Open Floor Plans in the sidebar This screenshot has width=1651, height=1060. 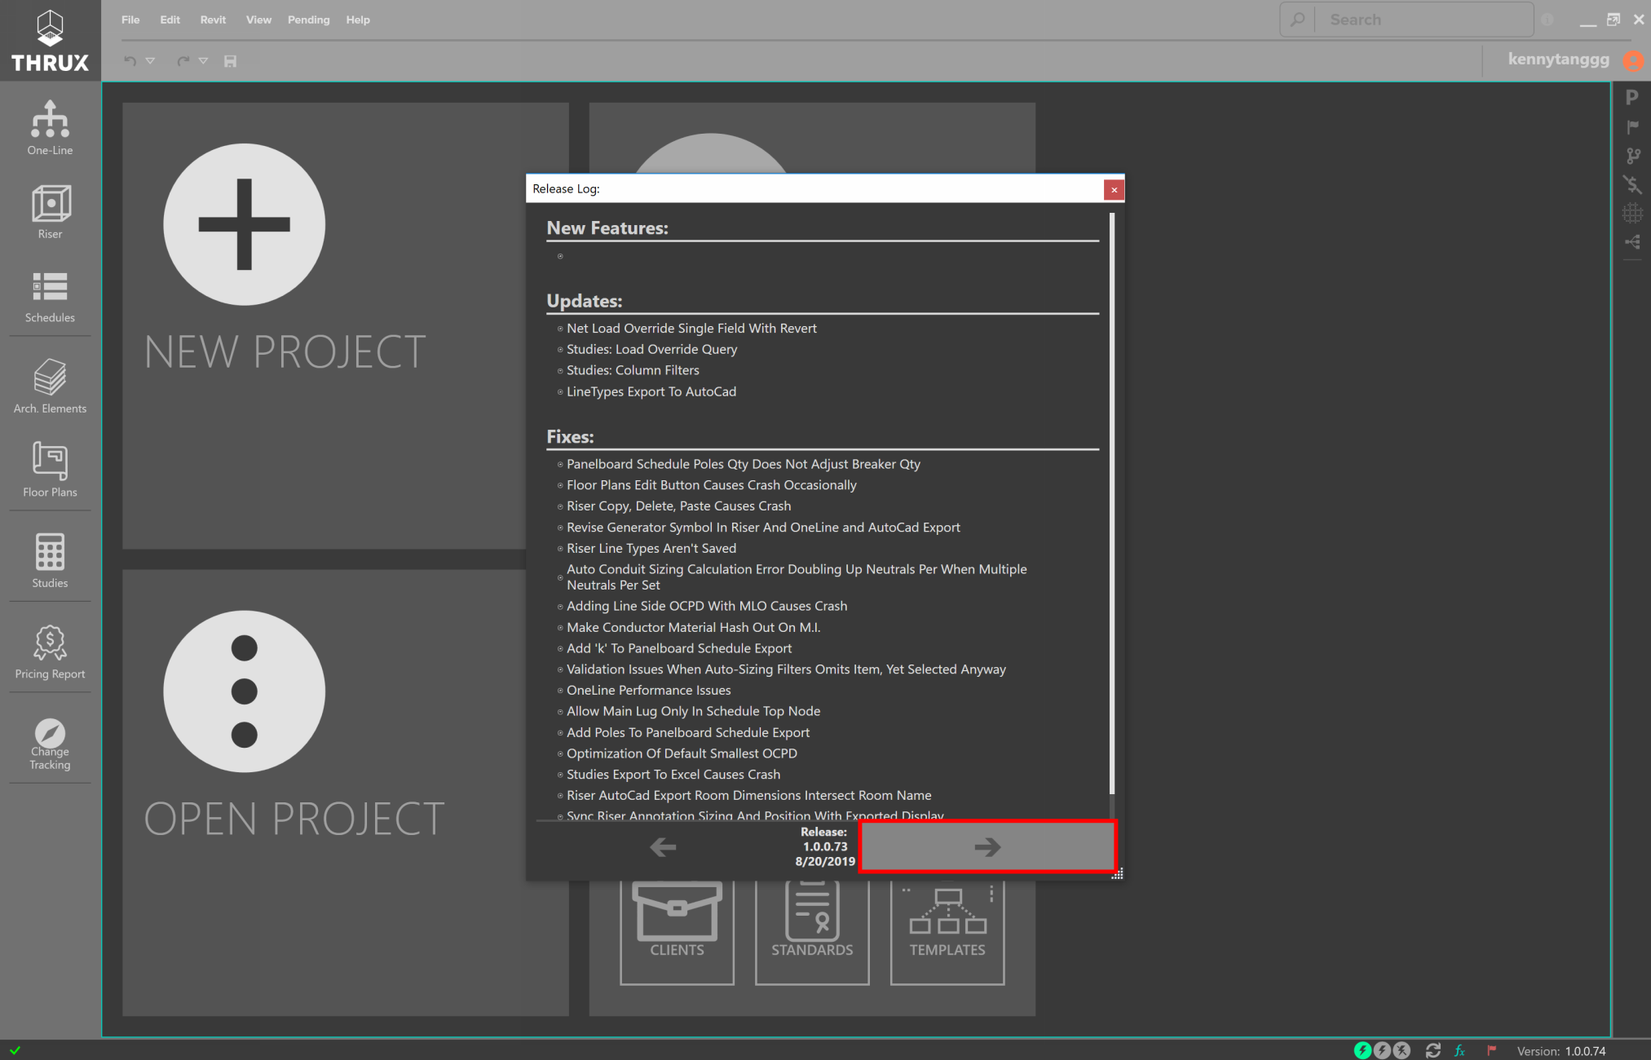coord(50,470)
